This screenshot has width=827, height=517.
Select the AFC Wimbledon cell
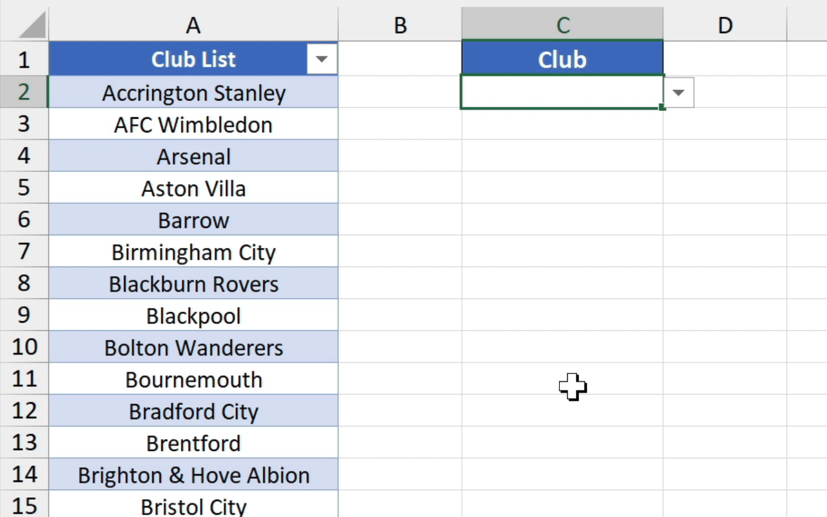(193, 124)
